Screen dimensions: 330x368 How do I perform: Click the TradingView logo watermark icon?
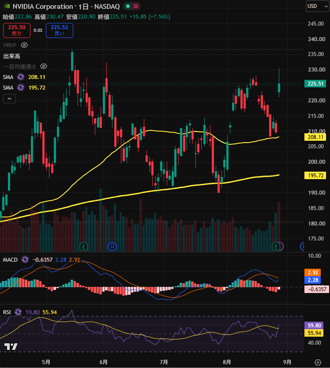point(11,346)
